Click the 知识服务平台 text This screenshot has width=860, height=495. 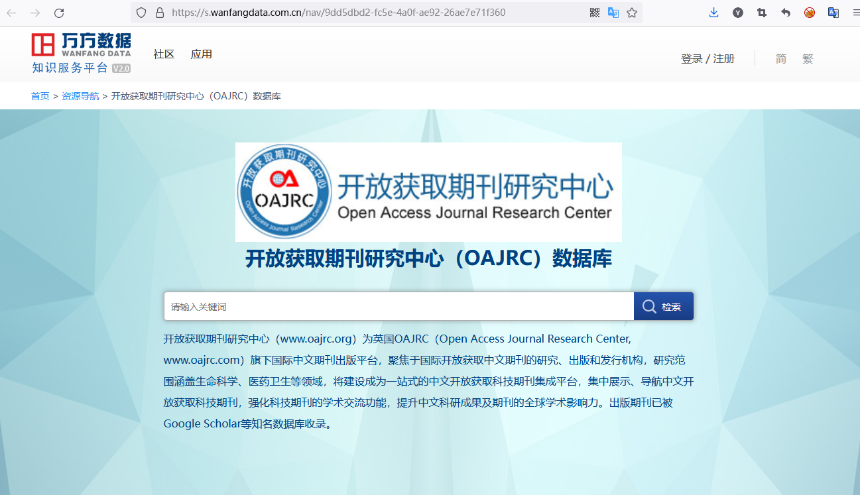point(70,68)
